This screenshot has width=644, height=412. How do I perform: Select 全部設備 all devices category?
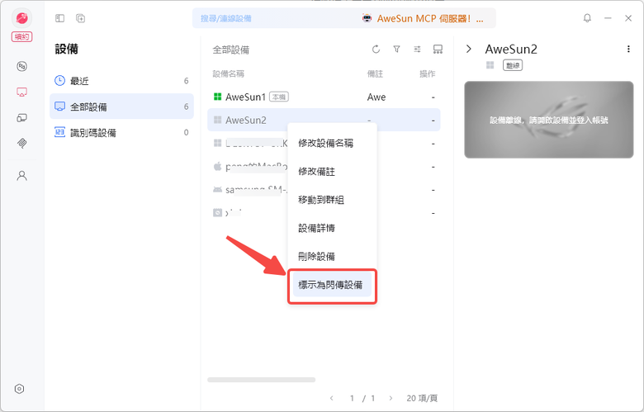coord(121,107)
